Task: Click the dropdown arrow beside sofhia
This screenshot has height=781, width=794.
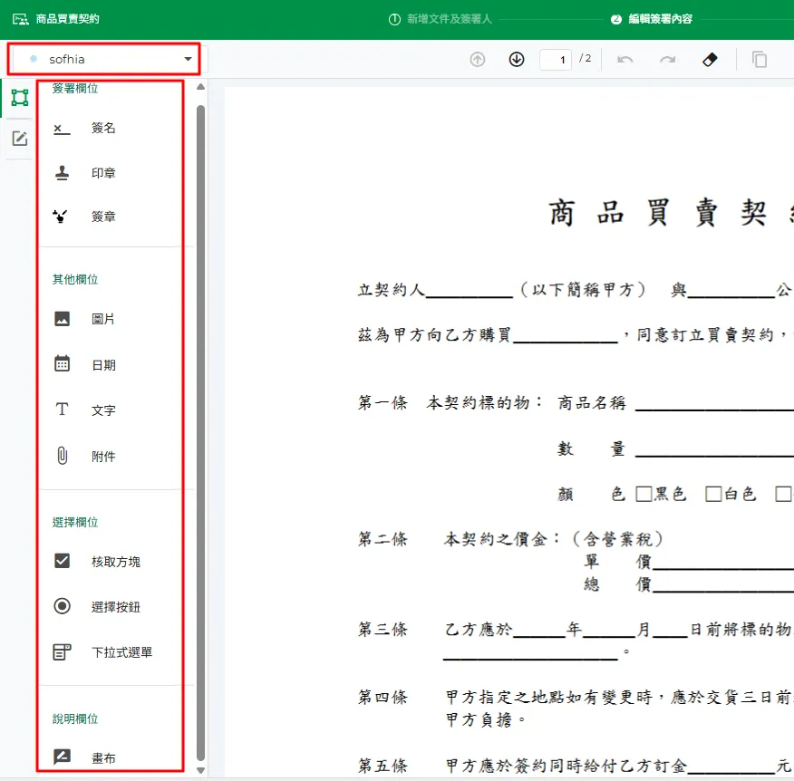Action: pos(188,59)
